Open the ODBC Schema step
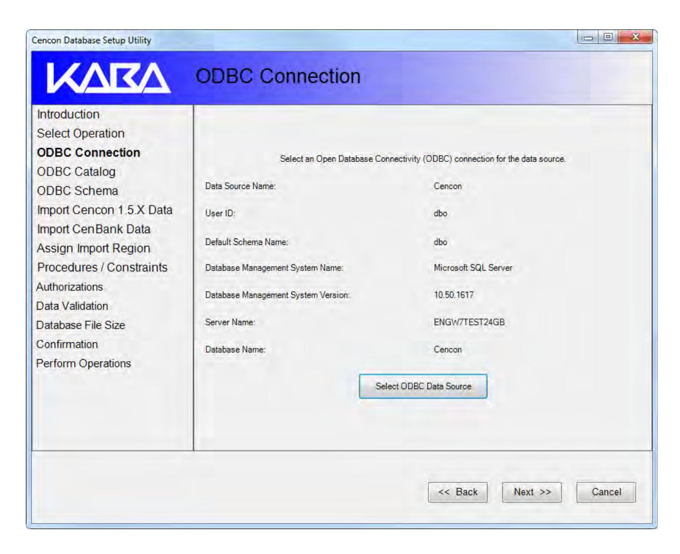This screenshot has height=554, width=680. [x=77, y=191]
